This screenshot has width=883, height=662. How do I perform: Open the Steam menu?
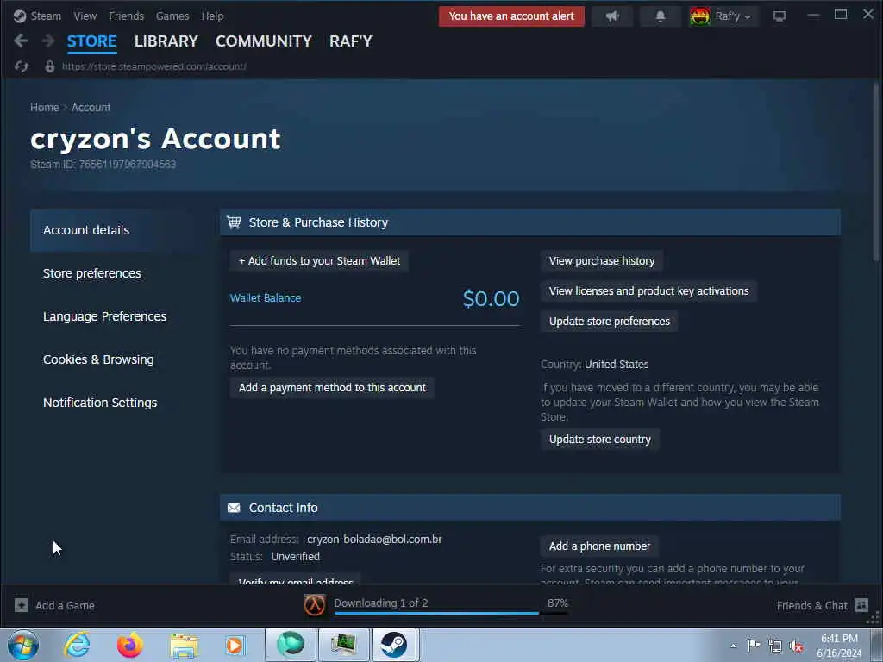[46, 16]
